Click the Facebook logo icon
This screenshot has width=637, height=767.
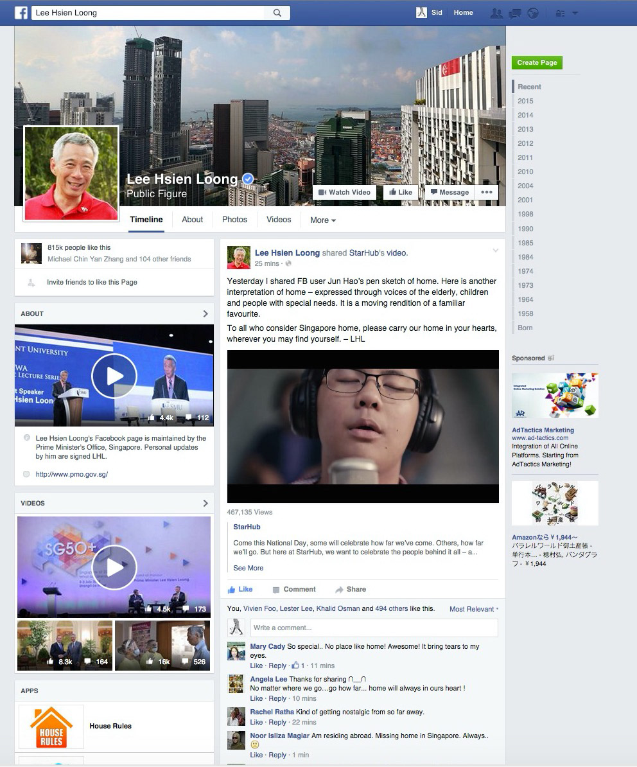coord(21,13)
